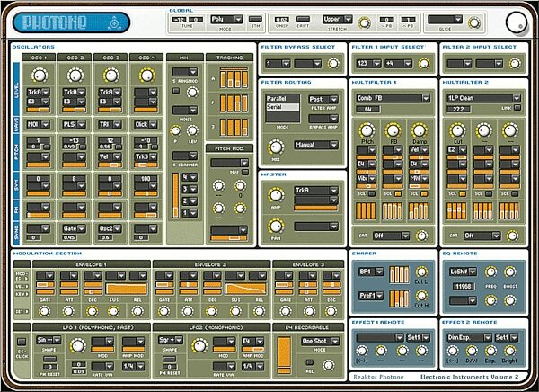Toggle the Multifilter 2 Link switch
The height and width of the screenshot is (392, 539).
point(517,108)
